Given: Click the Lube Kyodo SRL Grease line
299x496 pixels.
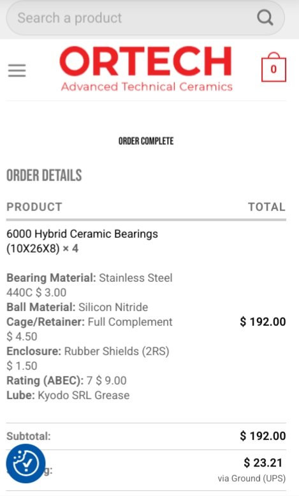Looking at the screenshot, I should [x=68, y=395].
